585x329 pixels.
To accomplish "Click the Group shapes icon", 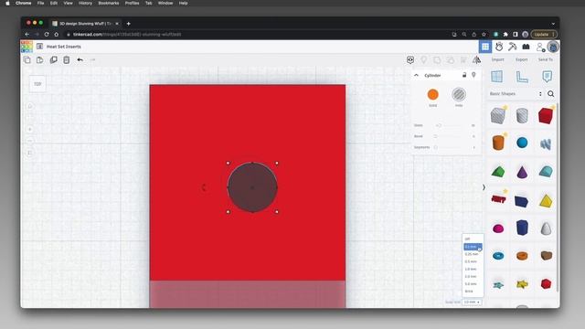I will [437, 59].
